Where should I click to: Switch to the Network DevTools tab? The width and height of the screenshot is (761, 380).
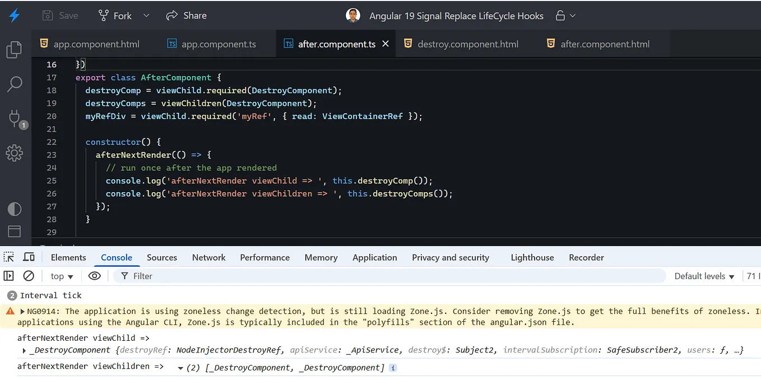point(209,257)
